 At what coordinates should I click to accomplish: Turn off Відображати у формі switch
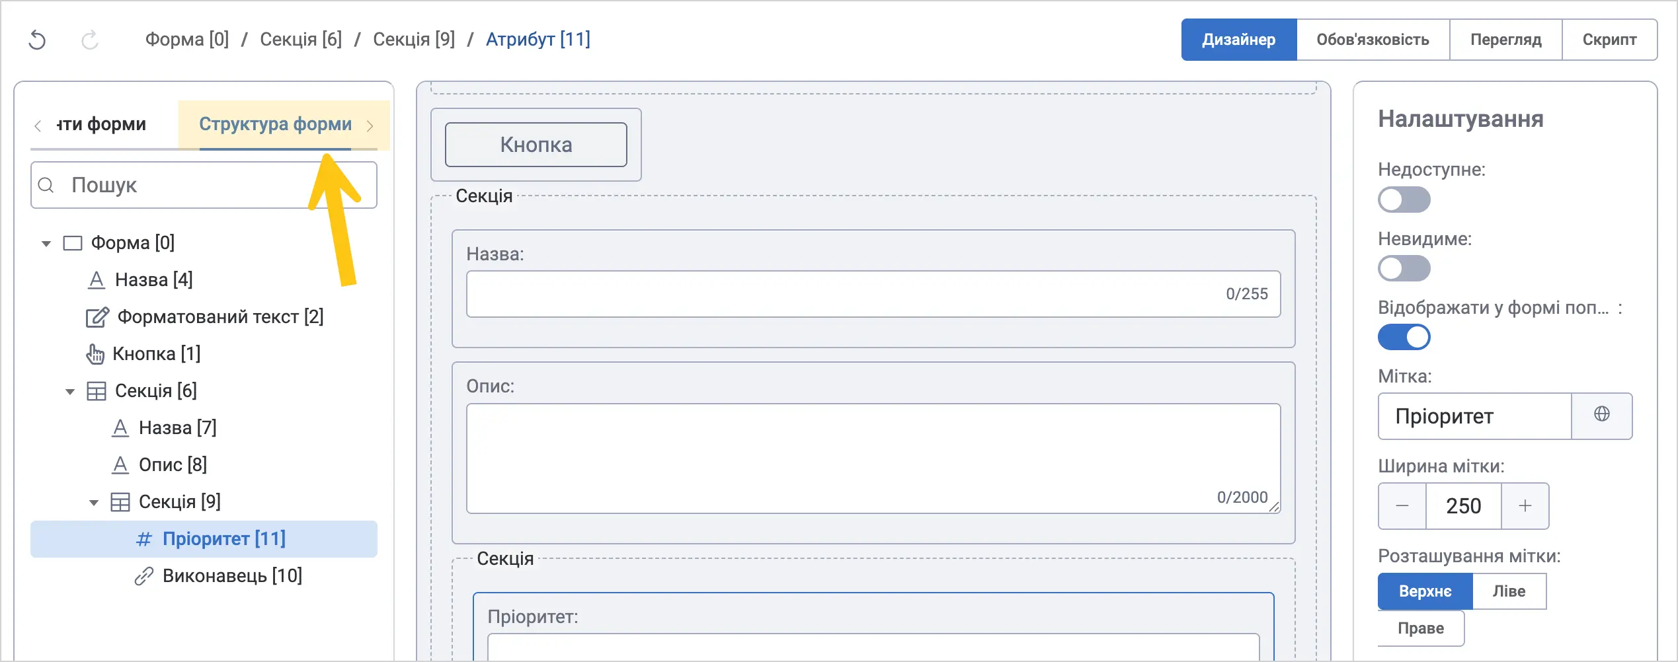click(x=1404, y=337)
